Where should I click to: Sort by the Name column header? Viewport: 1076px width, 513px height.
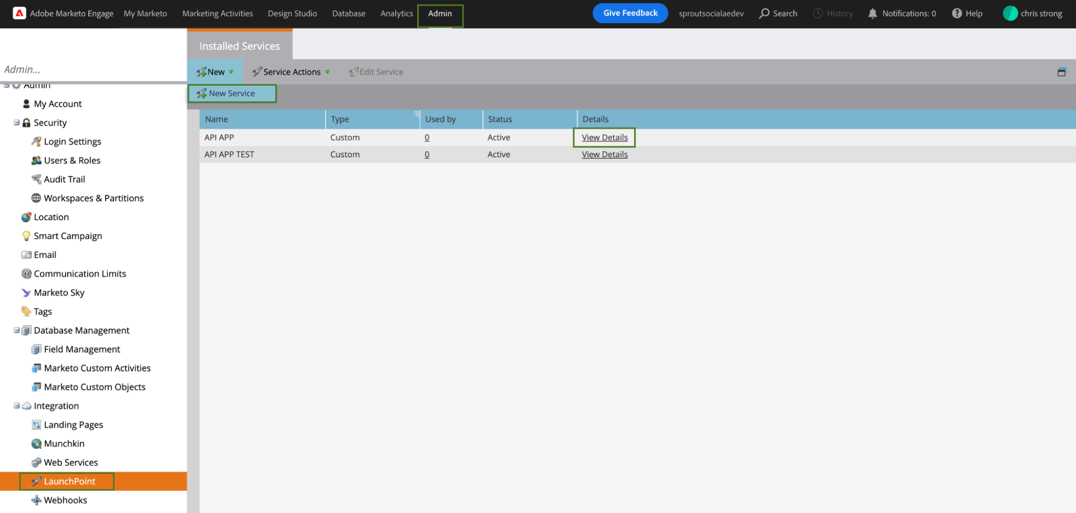point(262,120)
